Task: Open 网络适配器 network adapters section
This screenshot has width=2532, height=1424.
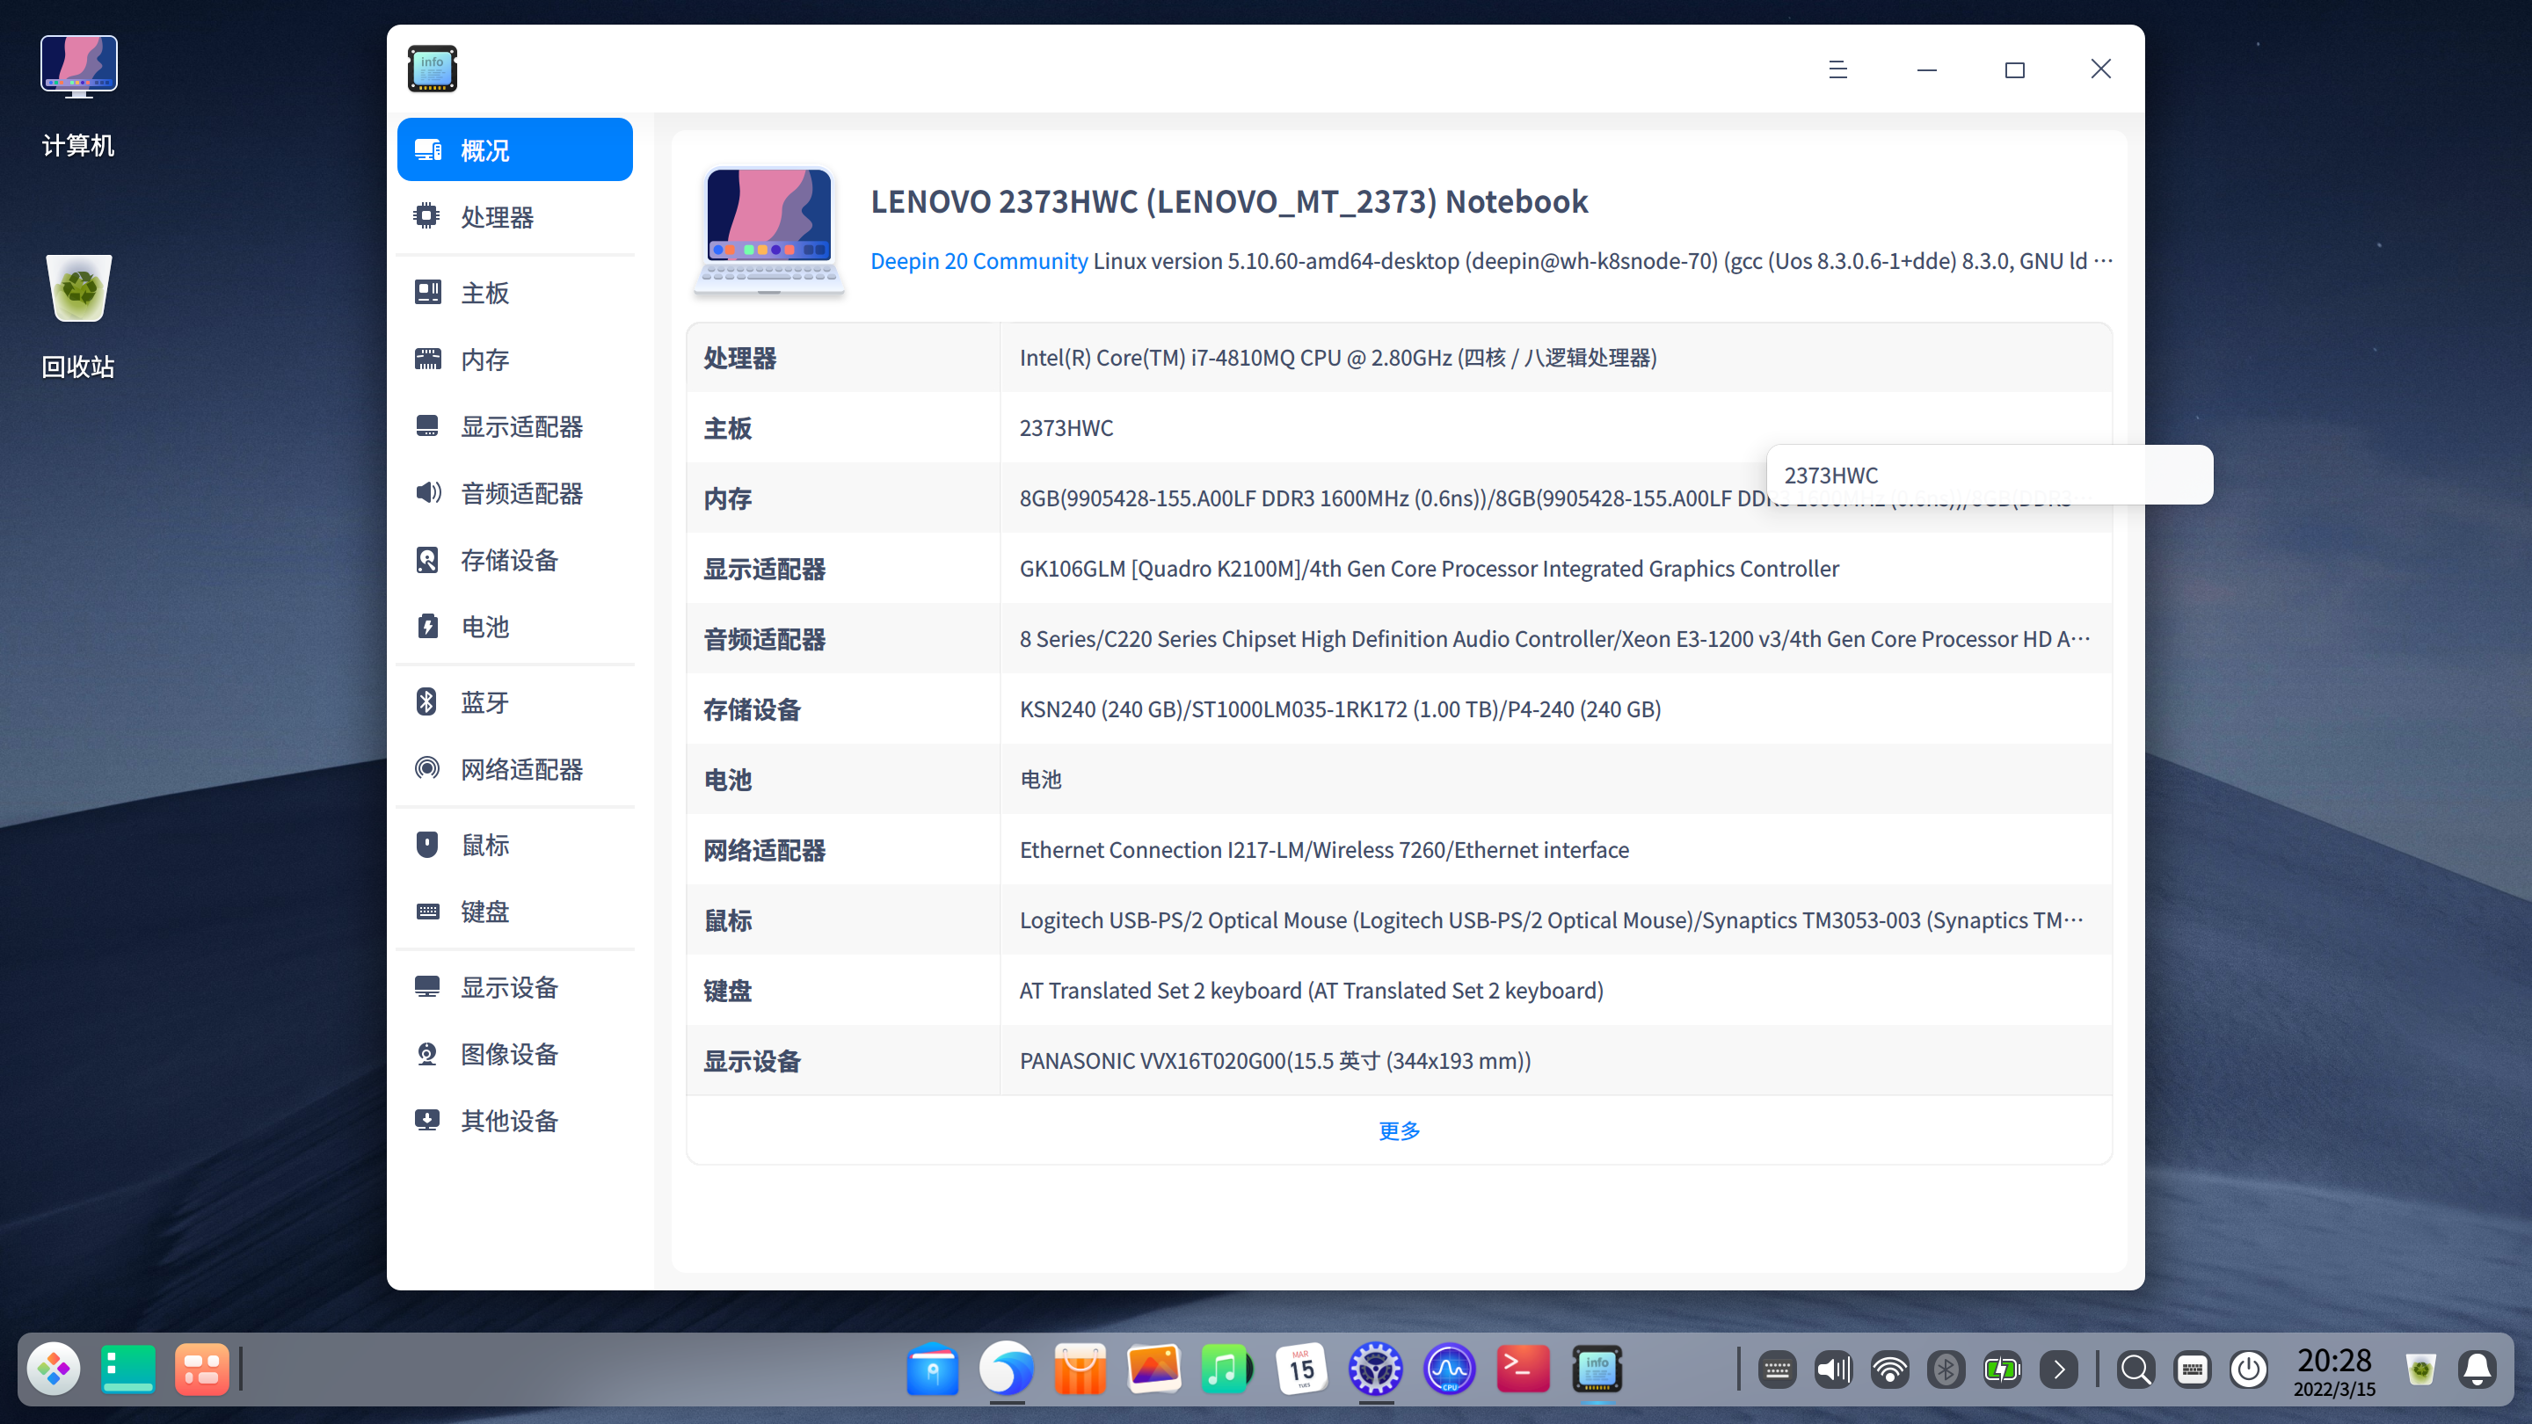Action: 522,769
